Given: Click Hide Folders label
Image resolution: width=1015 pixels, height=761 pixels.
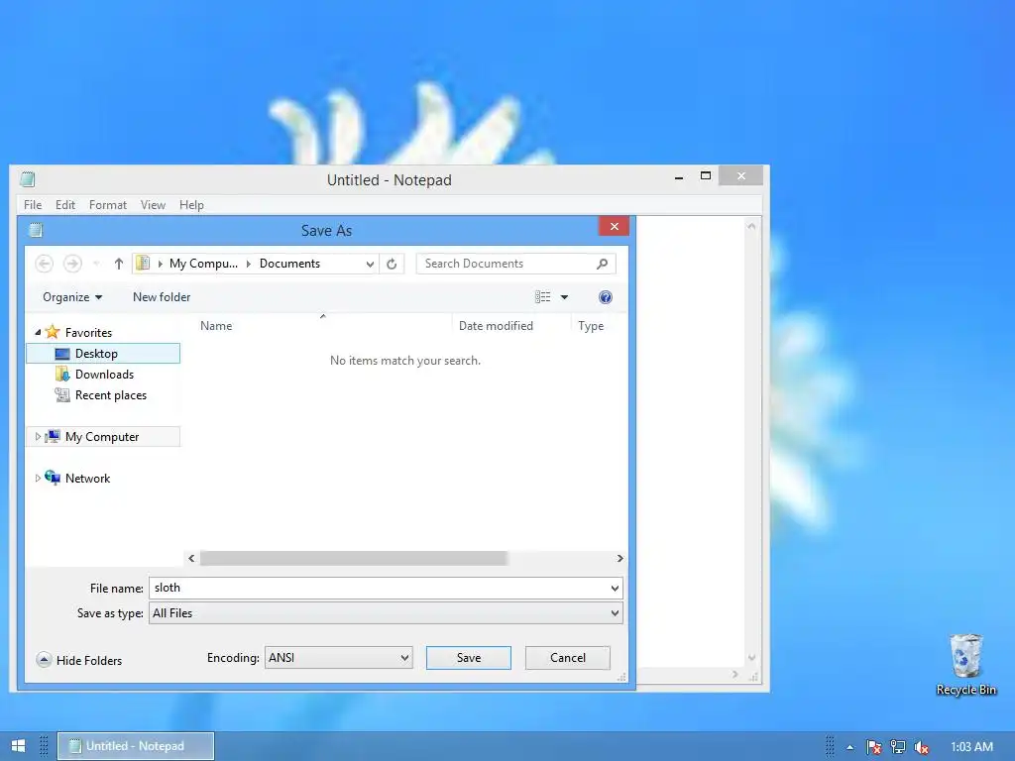Looking at the screenshot, I should click(89, 660).
